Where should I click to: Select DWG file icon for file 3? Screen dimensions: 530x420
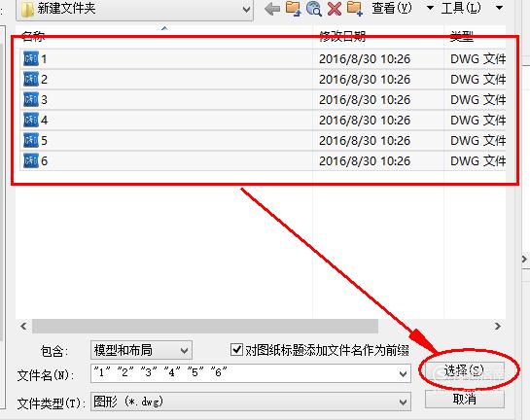[31, 100]
